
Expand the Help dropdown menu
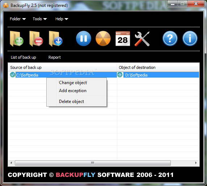coord(62,19)
